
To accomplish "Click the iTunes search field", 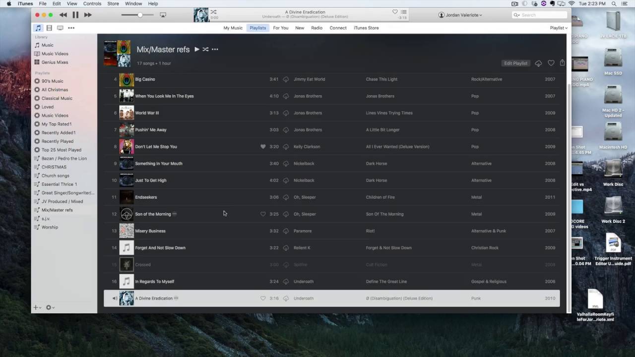I will 540,15.
